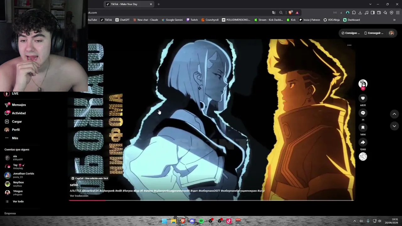
Task: Like the video with the heart icon
Action: point(363,98)
